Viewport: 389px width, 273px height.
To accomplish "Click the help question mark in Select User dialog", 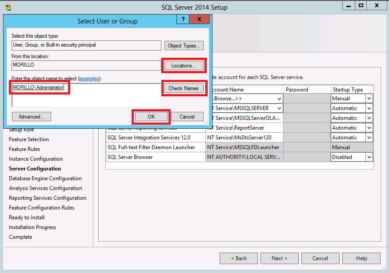I will (x=183, y=19).
